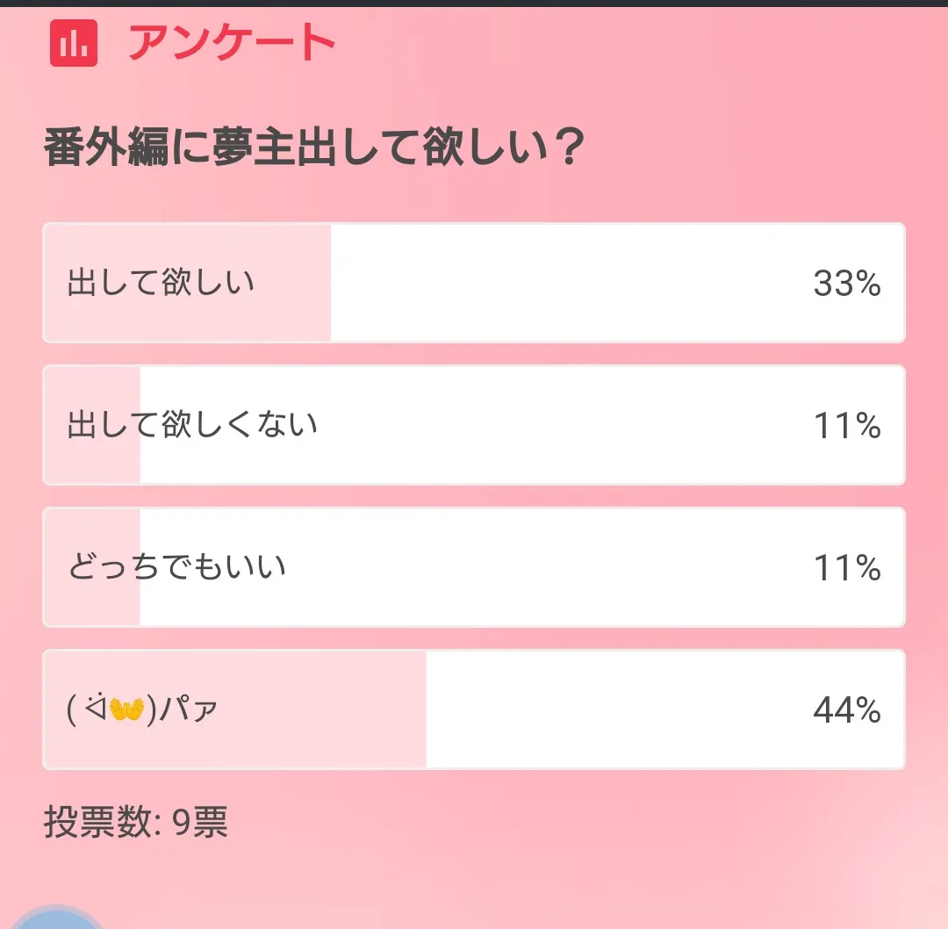Click the open-hands emoji in the last option
Viewport: 948px width, 929px height.
[x=126, y=708]
